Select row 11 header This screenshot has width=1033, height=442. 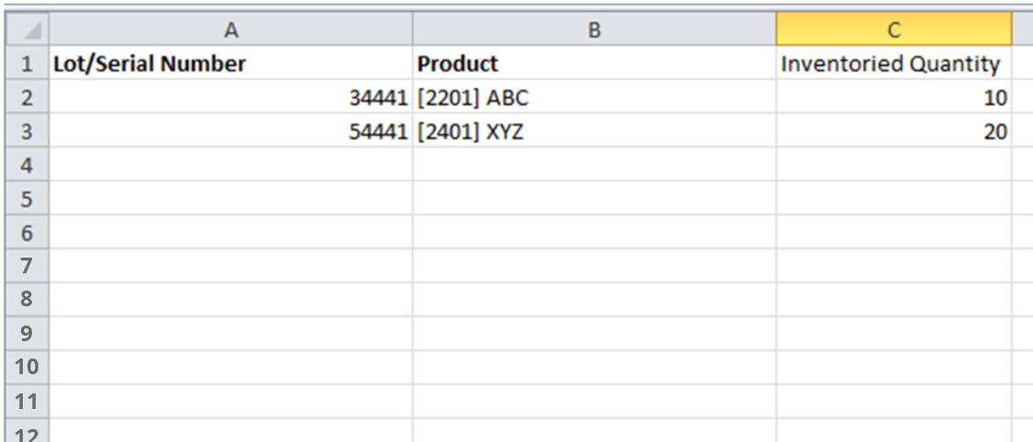[26, 402]
